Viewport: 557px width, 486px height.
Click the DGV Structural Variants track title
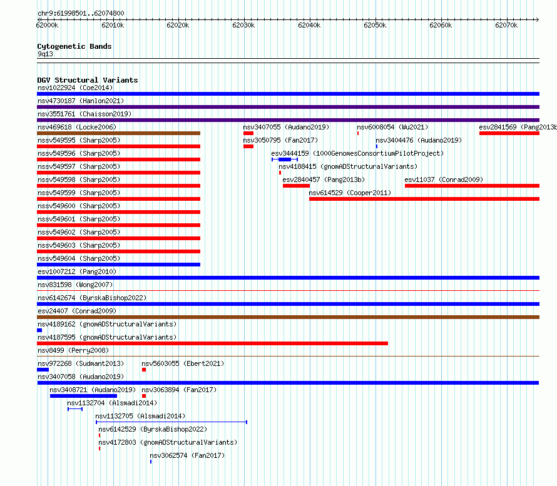[88, 80]
